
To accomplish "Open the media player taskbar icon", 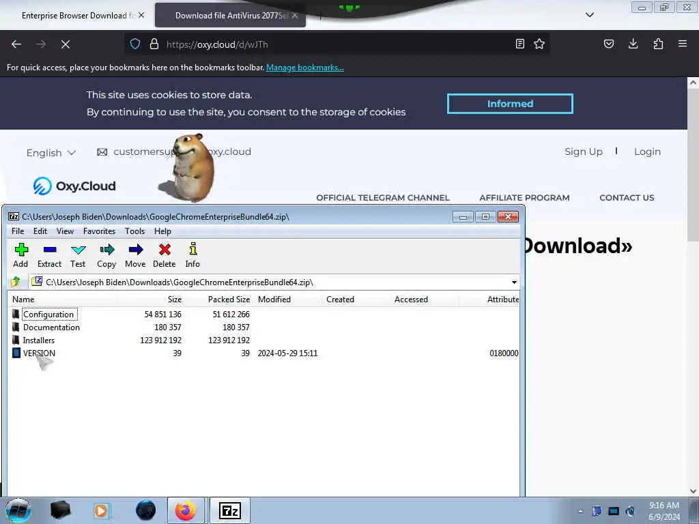I will pyautogui.click(x=102, y=510).
